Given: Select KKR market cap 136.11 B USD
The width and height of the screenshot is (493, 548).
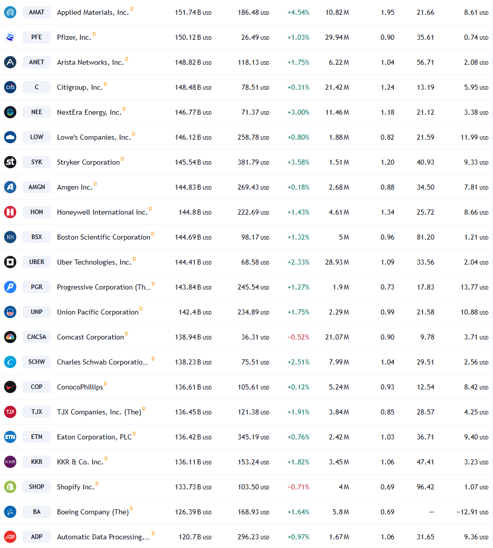Looking at the screenshot, I should pyautogui.click(x=193, y=462).
